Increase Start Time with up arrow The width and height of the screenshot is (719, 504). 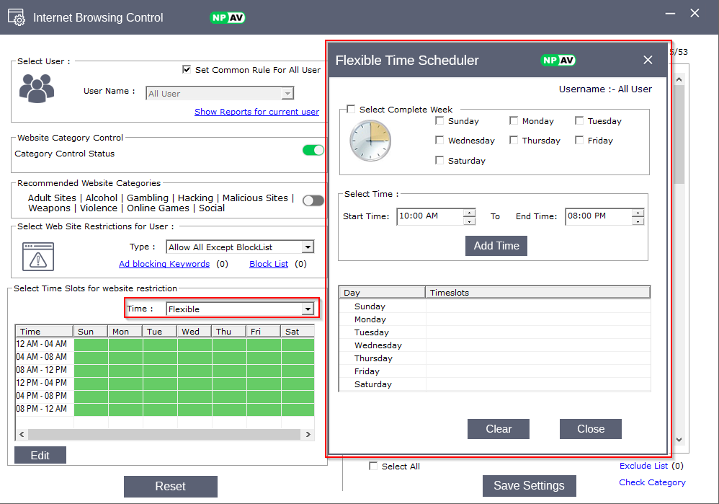(470, 213)
